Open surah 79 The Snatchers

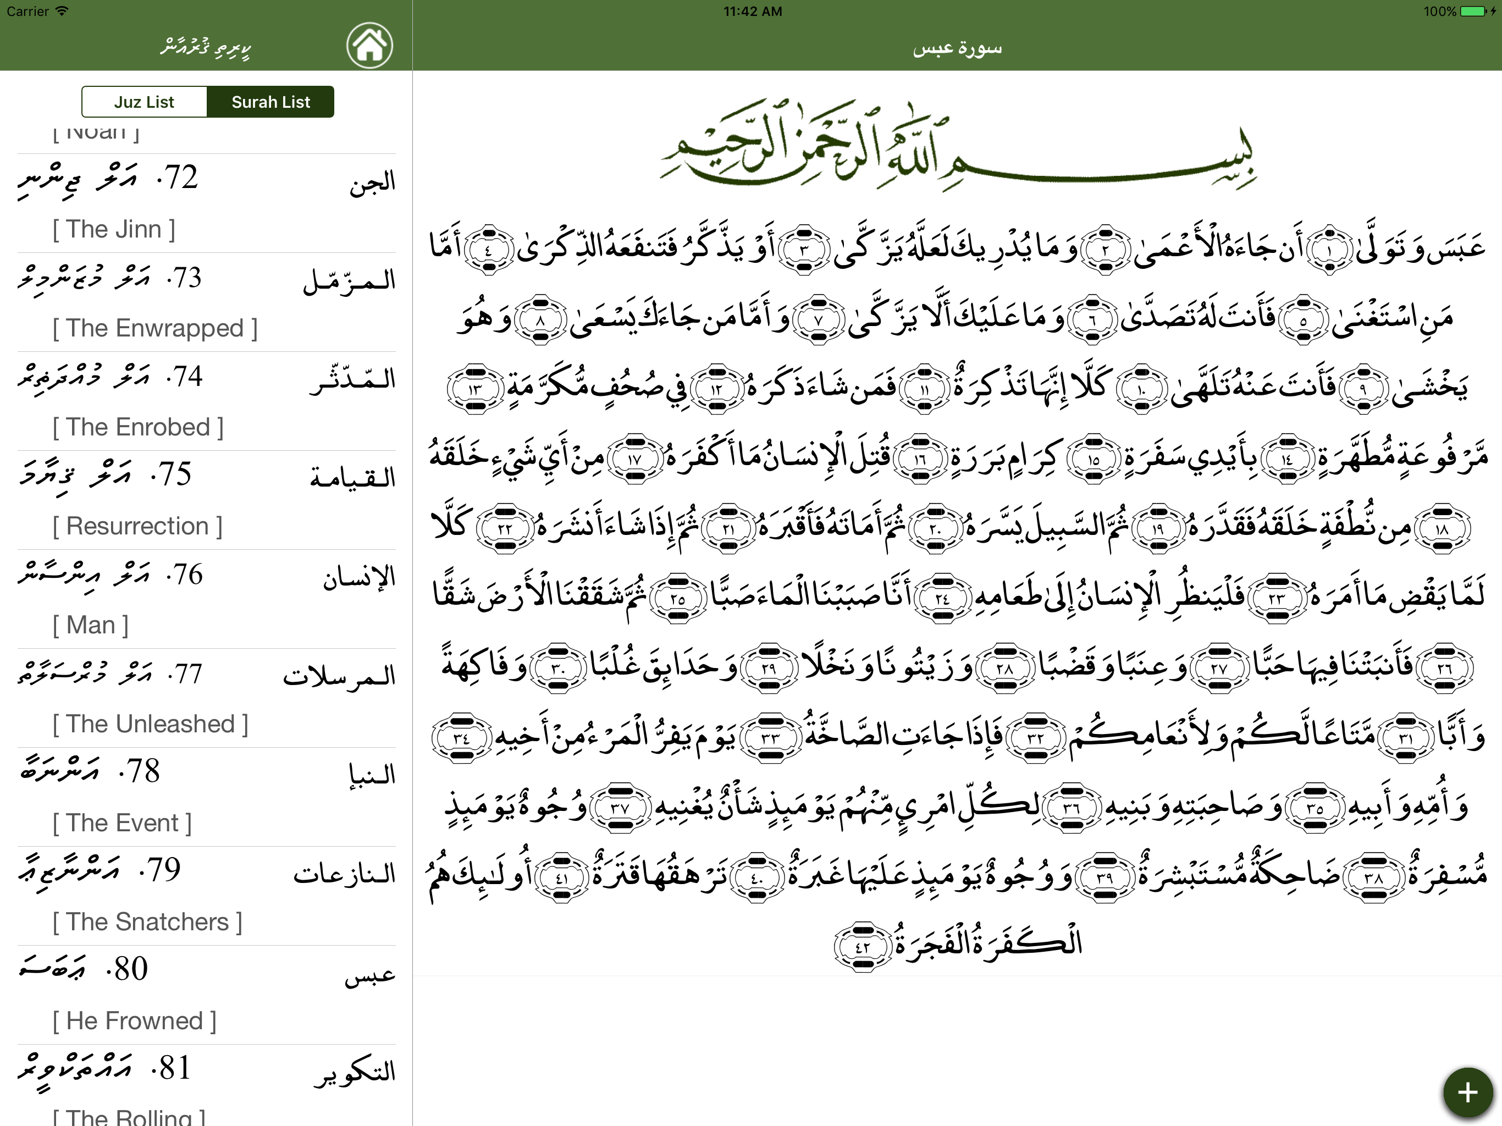206,896
